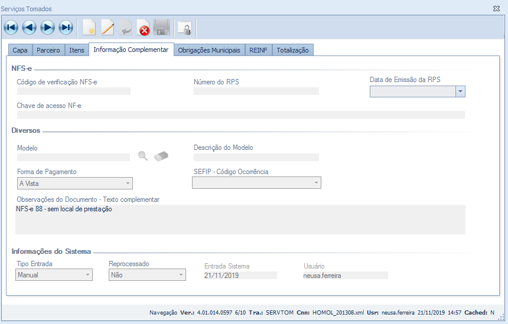Open the Reprocessado dropdown
The image size is (508, 324).
(x=181, y=275)
